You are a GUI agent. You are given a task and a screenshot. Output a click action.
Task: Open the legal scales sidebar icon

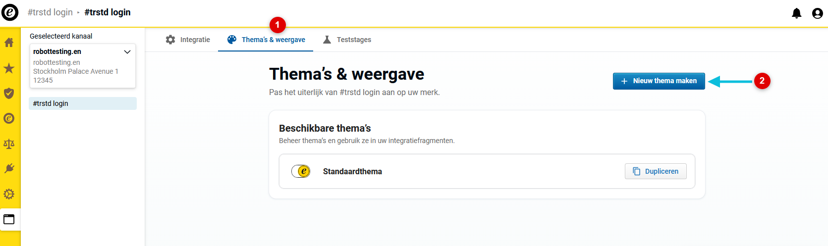coord(9,144)
